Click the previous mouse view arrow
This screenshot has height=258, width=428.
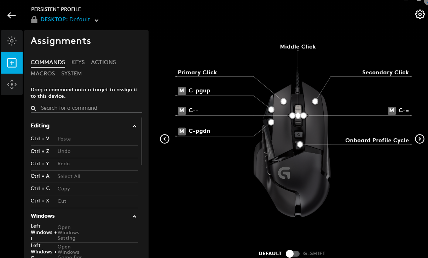(164, 139)
